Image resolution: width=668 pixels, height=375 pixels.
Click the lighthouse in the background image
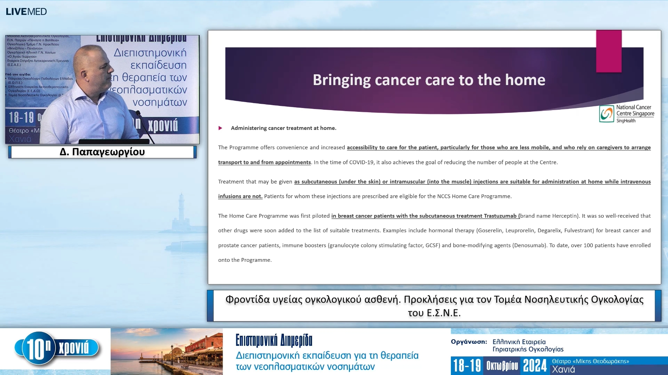pos(181,208)
